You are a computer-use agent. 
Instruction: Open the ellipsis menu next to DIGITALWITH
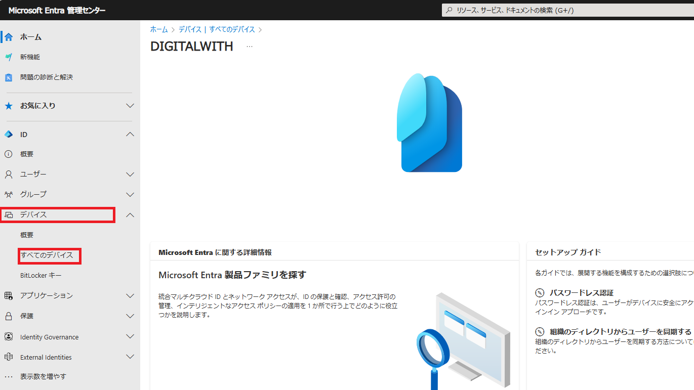249,47
